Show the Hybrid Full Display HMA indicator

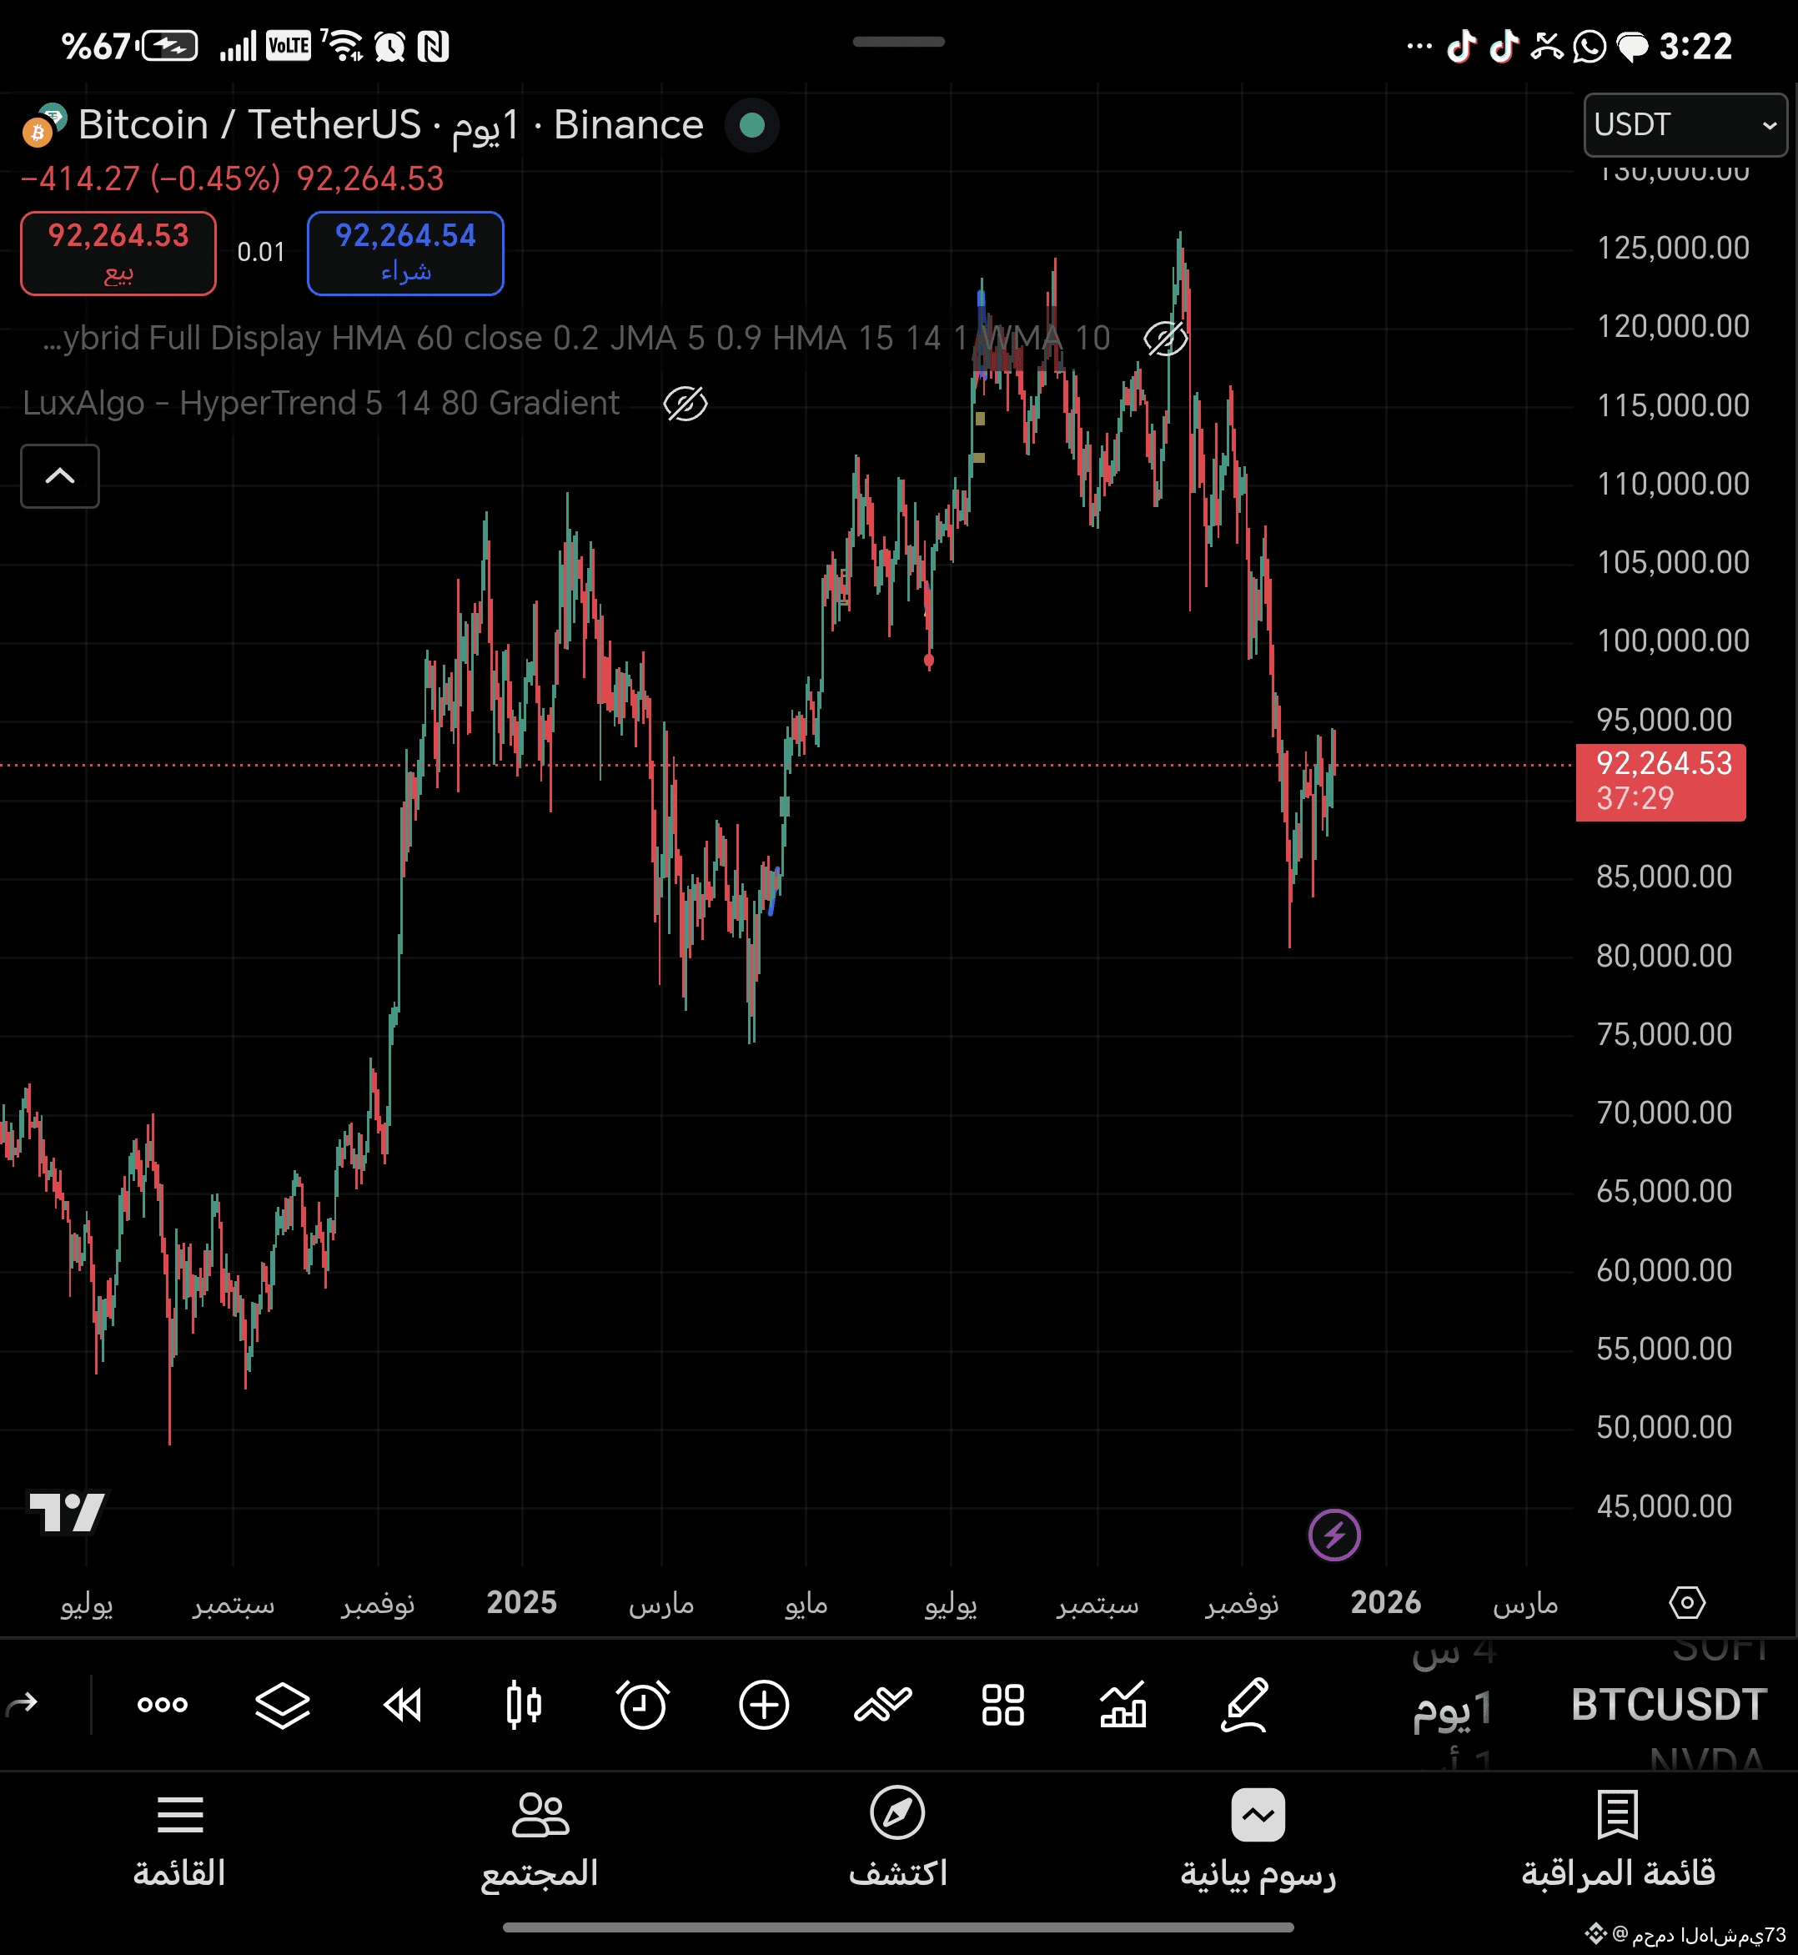coord(1164,339)
